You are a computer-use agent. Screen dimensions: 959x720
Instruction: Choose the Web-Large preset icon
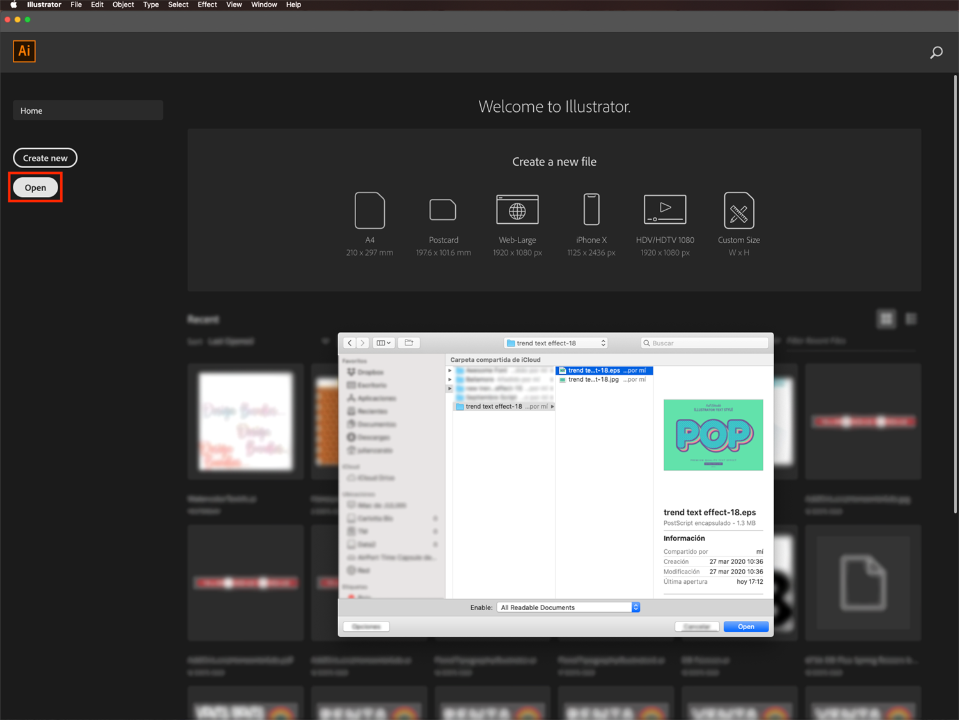click(x=517, y=210)
